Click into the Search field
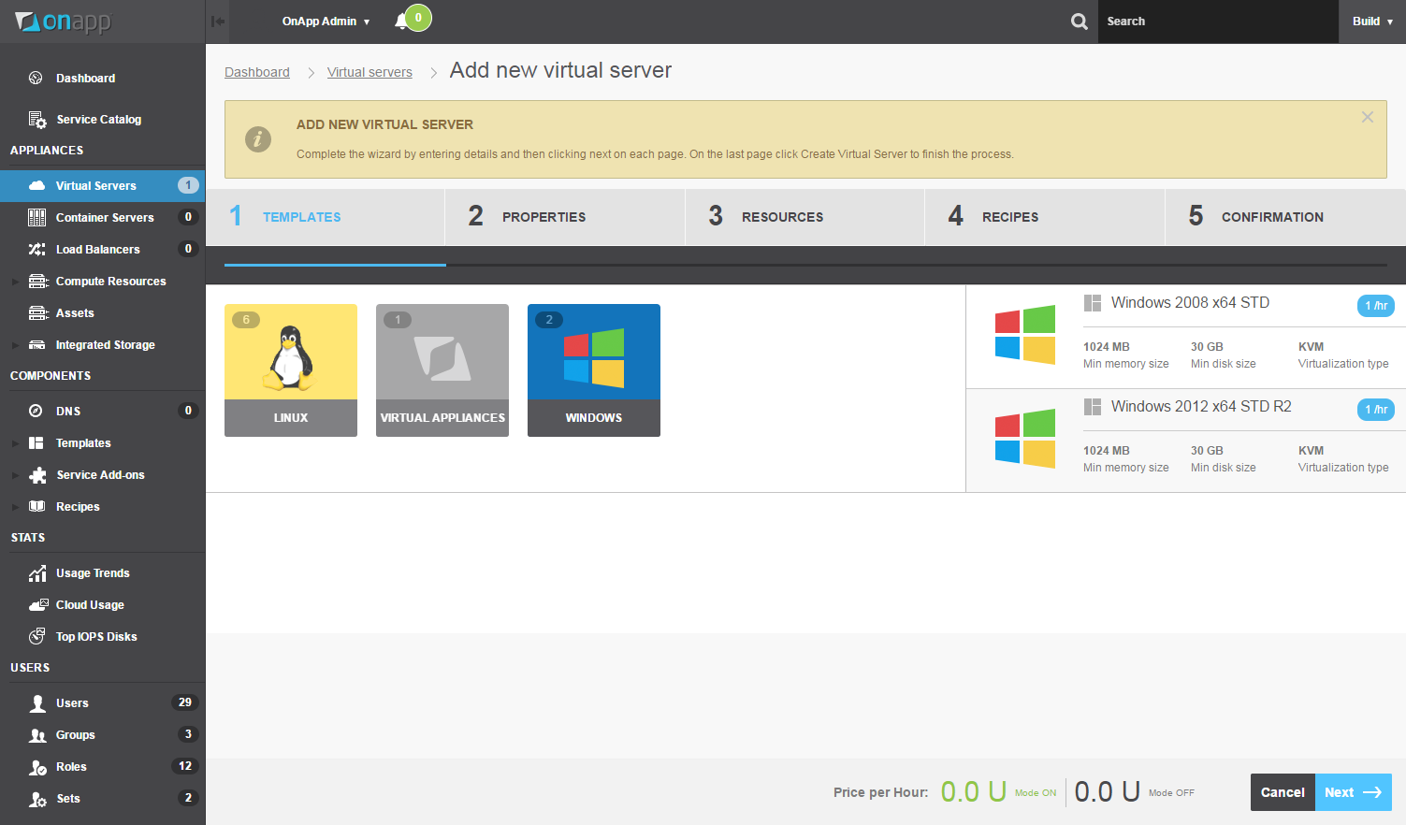 click(1218, 22)
